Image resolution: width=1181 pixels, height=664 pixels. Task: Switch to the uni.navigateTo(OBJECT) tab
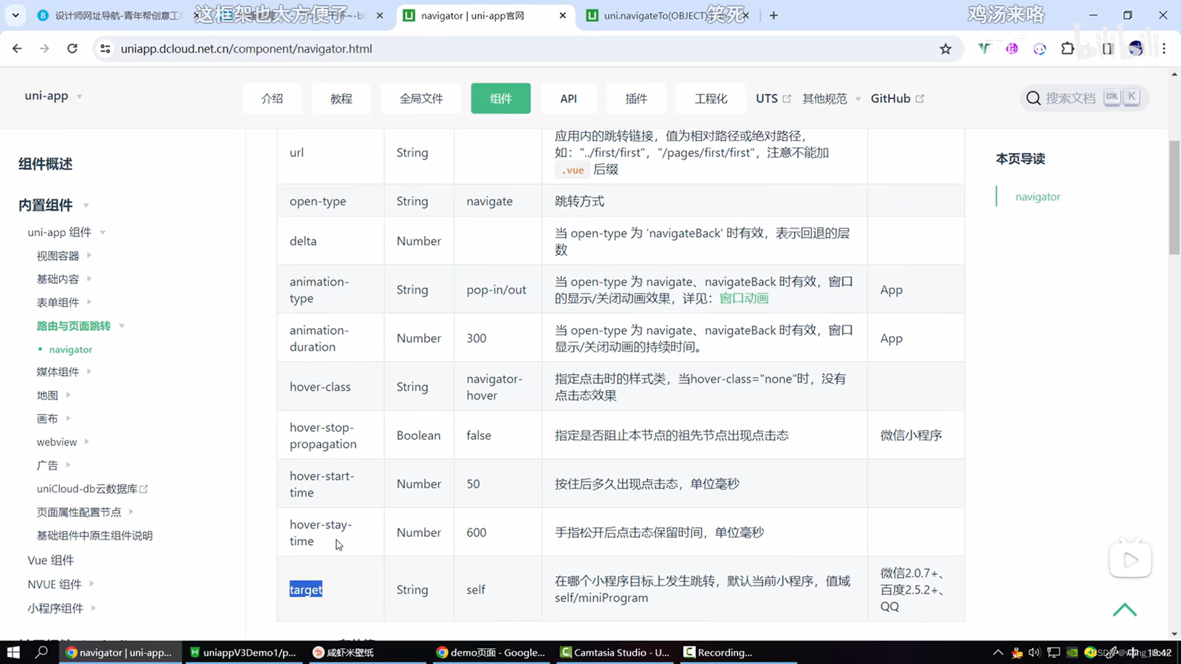pos(667,15)
